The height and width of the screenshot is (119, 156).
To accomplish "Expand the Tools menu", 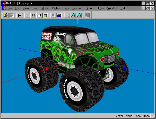I will pos(101,8).
